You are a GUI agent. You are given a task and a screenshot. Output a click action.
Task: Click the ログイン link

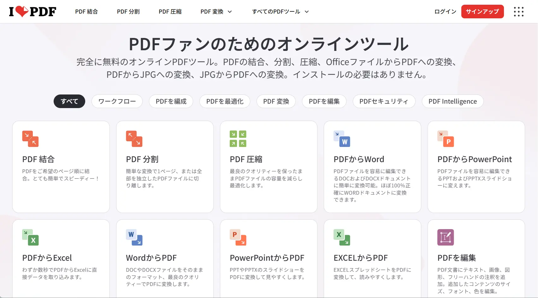[x=445, y=12]
